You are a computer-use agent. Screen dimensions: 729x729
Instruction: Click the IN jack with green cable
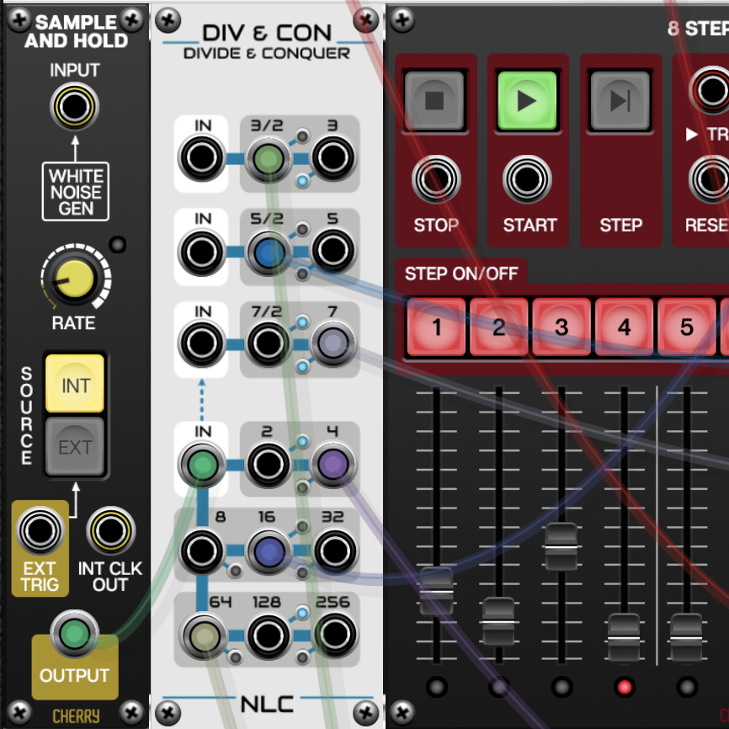tap(202, 465)
